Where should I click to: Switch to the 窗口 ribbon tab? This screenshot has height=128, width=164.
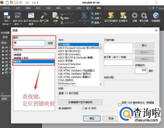pyautogui.click(x=89, y=8)
